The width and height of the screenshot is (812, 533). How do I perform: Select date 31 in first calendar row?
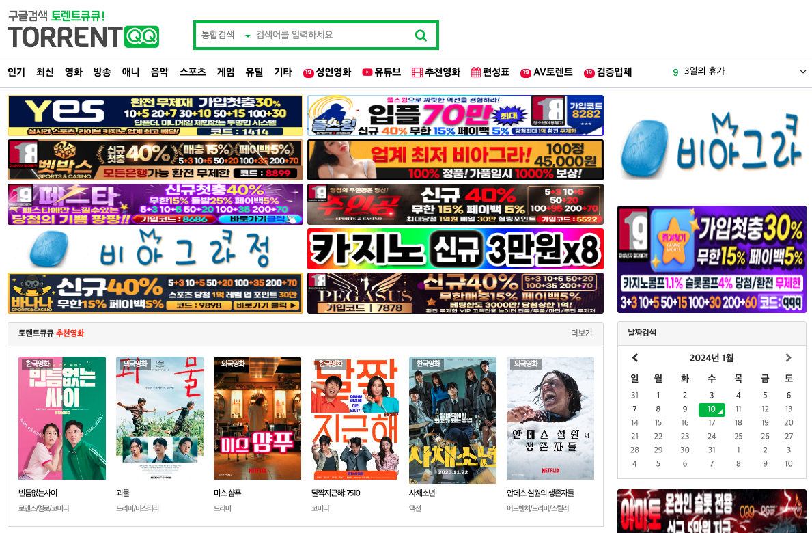tap(635, 395)
